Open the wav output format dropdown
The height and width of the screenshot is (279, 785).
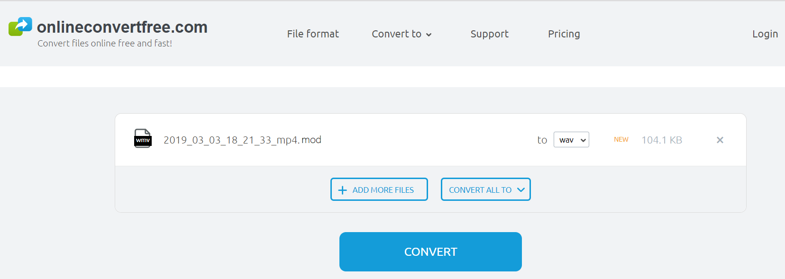click(571, 140)
